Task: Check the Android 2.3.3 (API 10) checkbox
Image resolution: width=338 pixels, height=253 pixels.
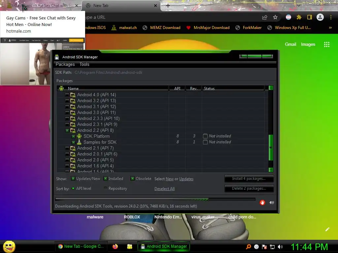Action: pyautogui.click(x=67, y=119)
